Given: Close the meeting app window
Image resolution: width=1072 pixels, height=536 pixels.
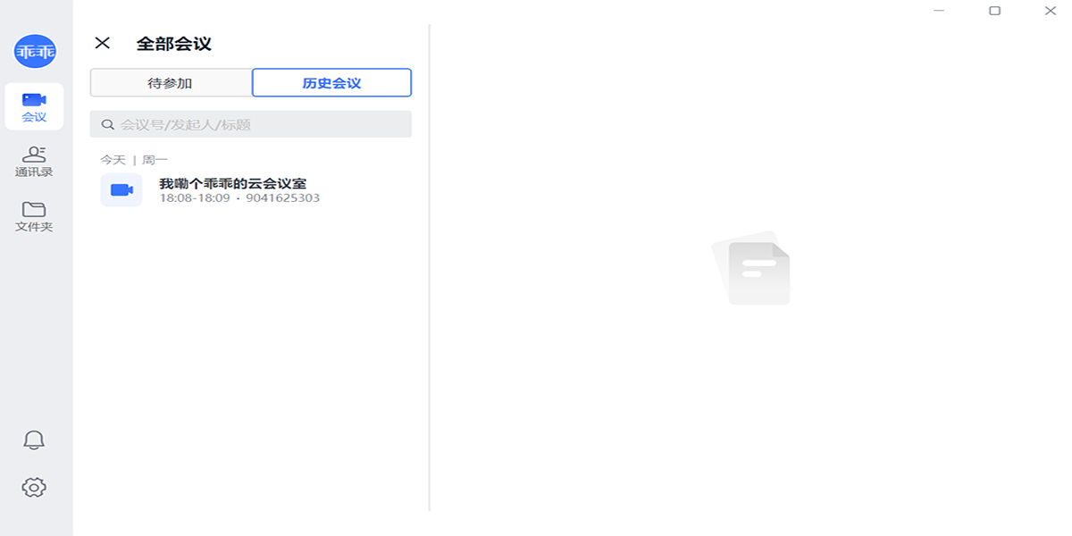Looking at the screenshot, I should (x=1050, y=11).
